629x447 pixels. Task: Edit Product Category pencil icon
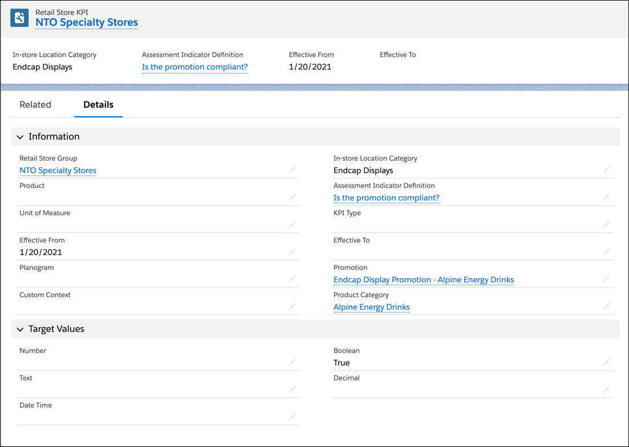click(607, 306)
